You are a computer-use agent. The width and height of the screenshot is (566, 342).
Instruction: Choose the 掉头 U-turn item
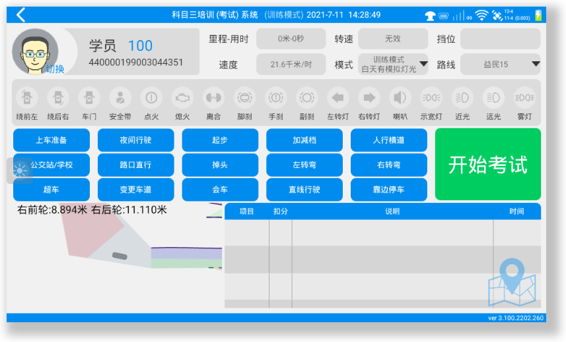(x=220, y=165)
